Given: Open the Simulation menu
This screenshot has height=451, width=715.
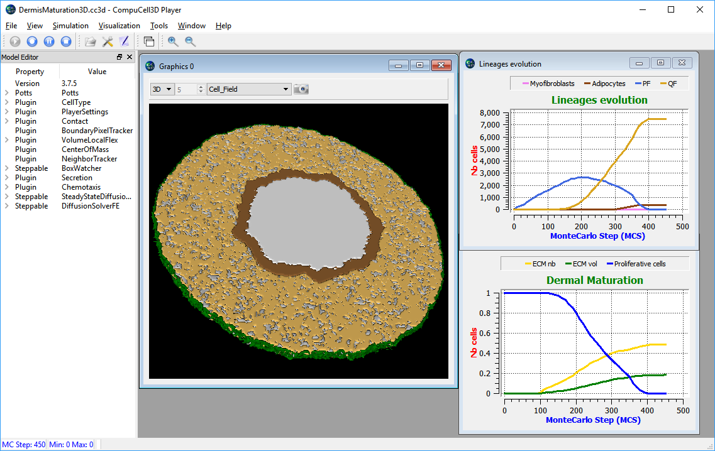Looking at the screenshot, I should point(70,26).
